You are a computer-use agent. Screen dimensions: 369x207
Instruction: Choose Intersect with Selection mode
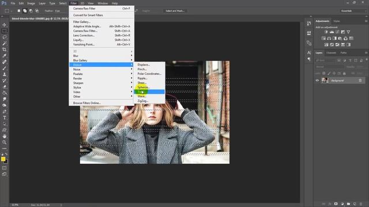coord(37,11)
